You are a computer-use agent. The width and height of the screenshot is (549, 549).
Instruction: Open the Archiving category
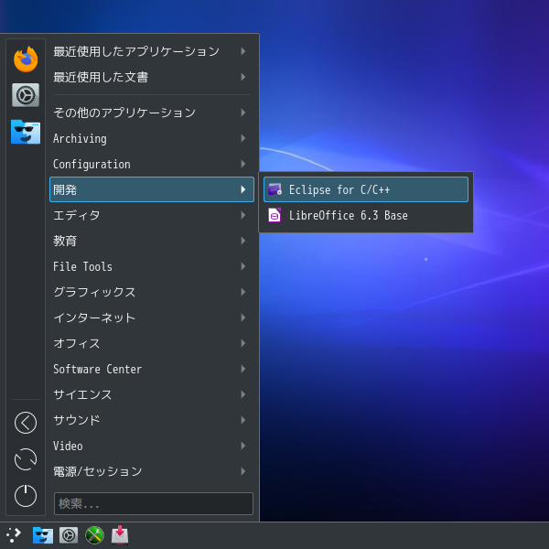152,138
